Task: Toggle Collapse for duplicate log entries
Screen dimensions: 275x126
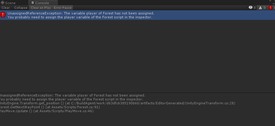Action: [21, 8]
